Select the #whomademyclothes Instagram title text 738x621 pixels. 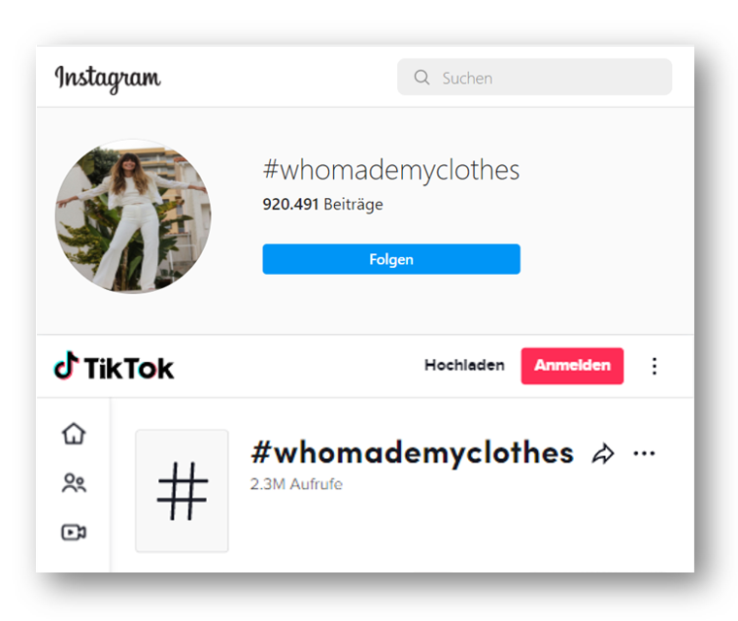pyautogui.click(x=391, y=171)
